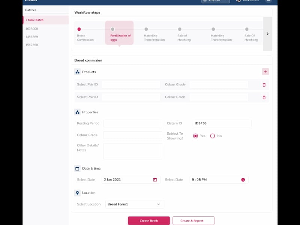Click the Location pin icon

78,193
